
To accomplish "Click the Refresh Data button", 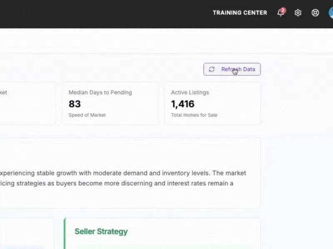I will click(x=232, y=69).
